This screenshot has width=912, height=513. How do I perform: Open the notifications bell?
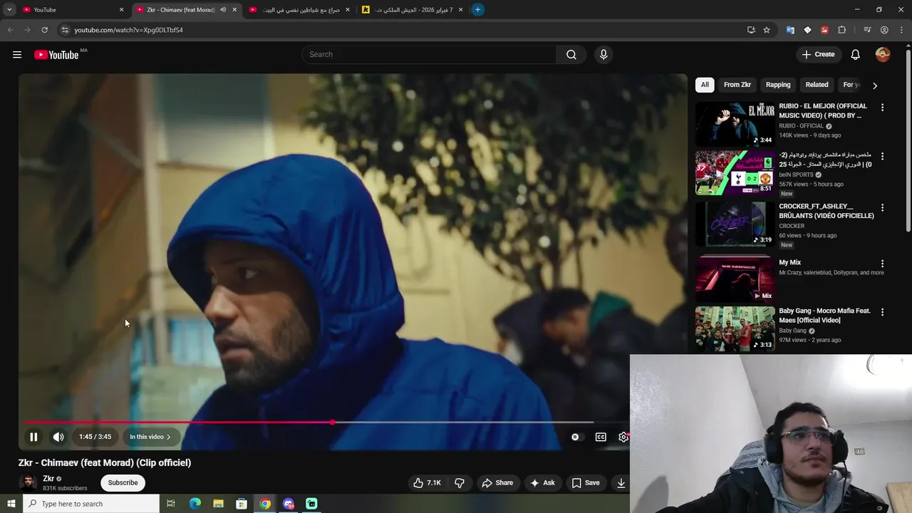(856, 55)
